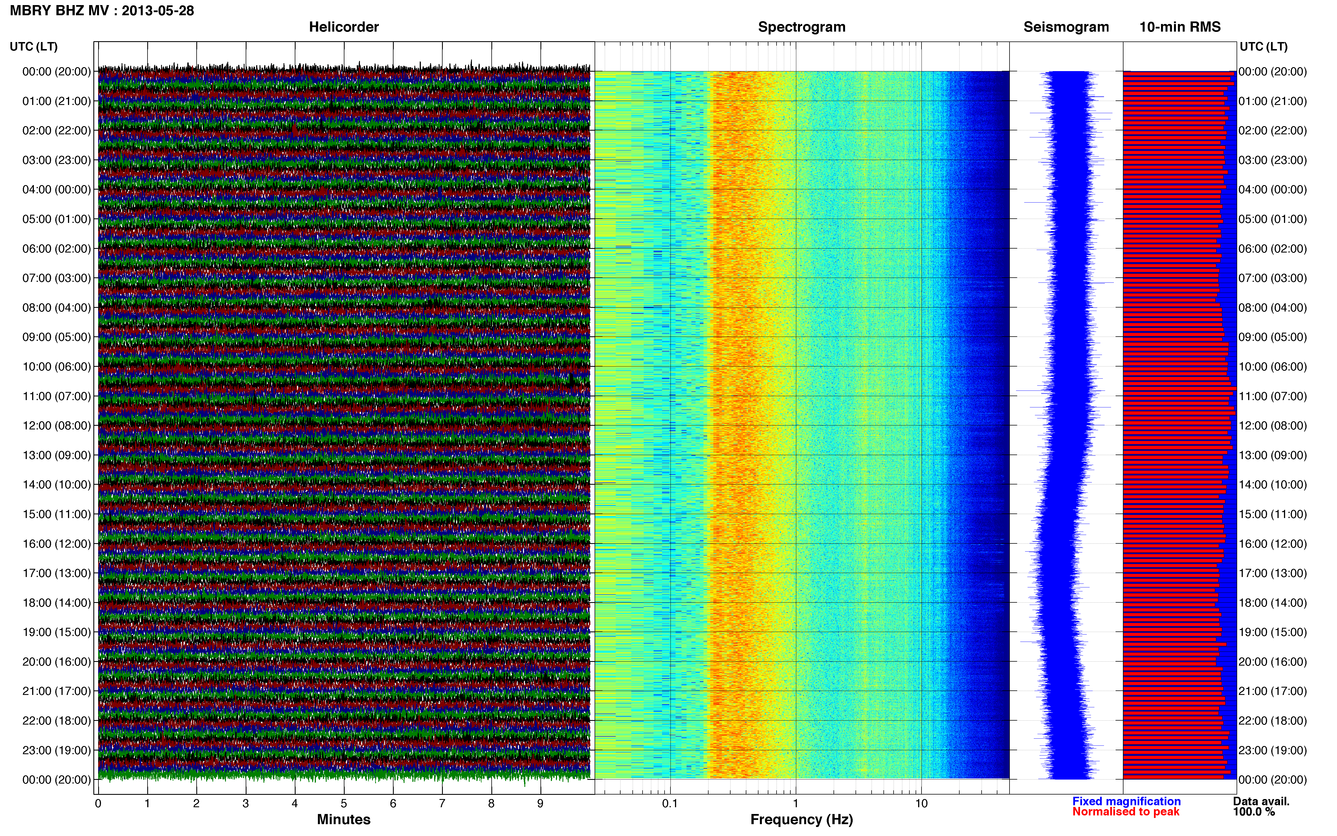Image resolution: width=1337 pixels, height=836 pixels.
Task: Click the "Data avail." label
Action: (x=1261, y=801)
